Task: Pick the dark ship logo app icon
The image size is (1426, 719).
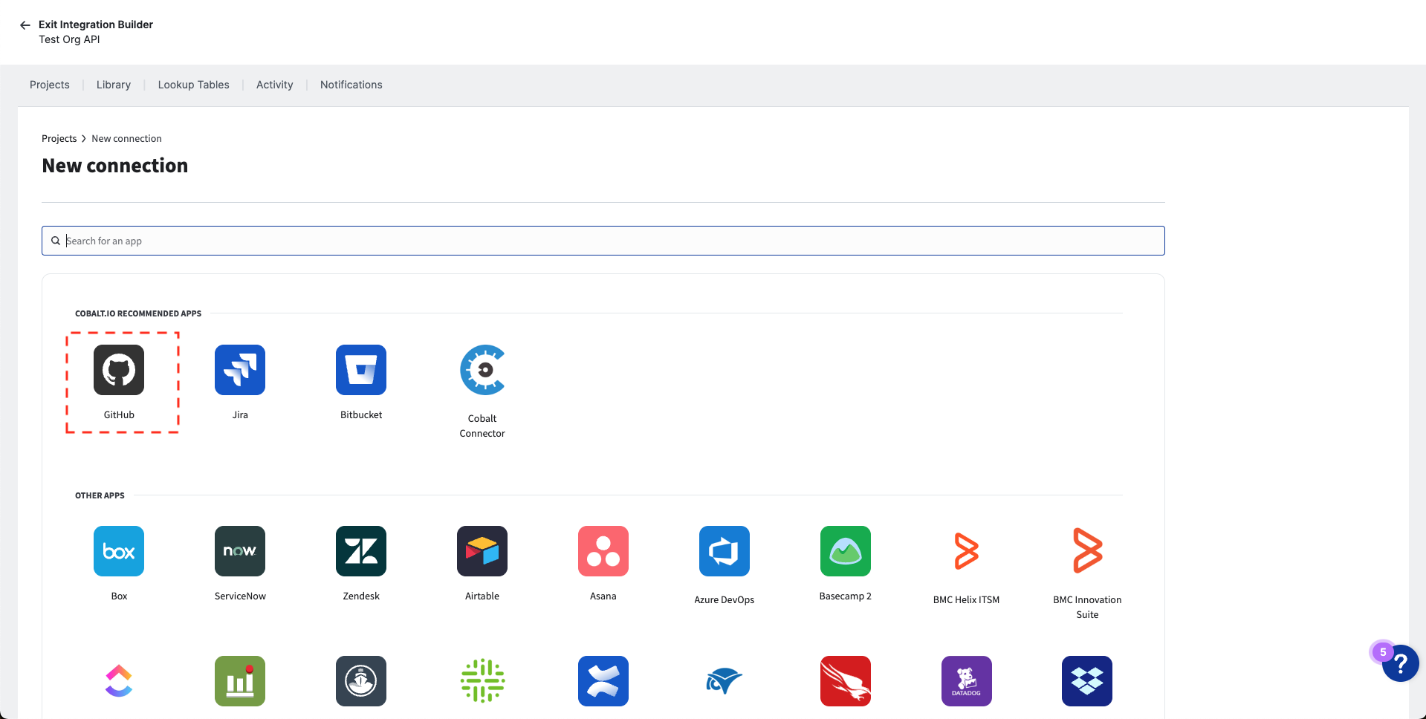Action: tap(361, 681)
